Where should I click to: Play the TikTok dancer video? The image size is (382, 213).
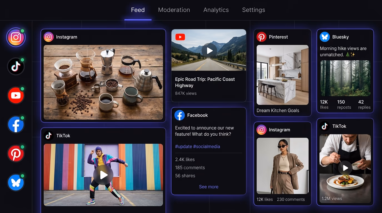tap(103, 175)
